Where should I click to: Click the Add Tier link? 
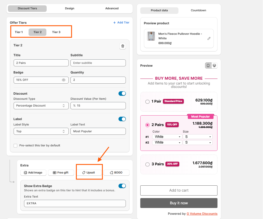point(121,22)
